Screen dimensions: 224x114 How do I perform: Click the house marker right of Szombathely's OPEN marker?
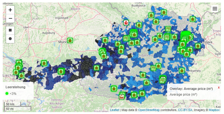point(182,70)
